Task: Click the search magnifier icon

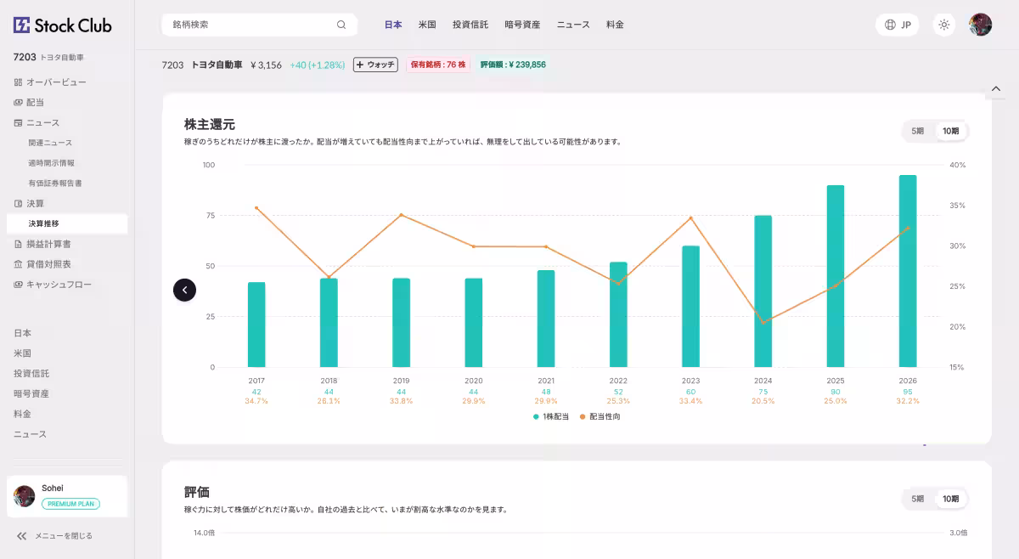Action: pyautogui.click(x=341, y=25)
